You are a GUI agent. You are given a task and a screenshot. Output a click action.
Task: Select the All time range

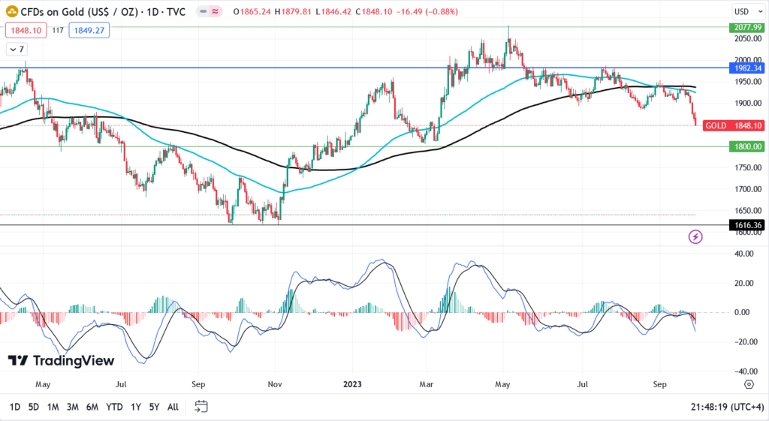[x=173, y=407]
